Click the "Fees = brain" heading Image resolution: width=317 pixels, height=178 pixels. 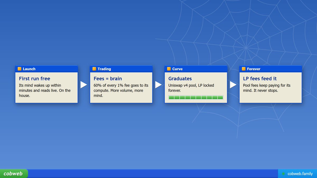(108, 79)
